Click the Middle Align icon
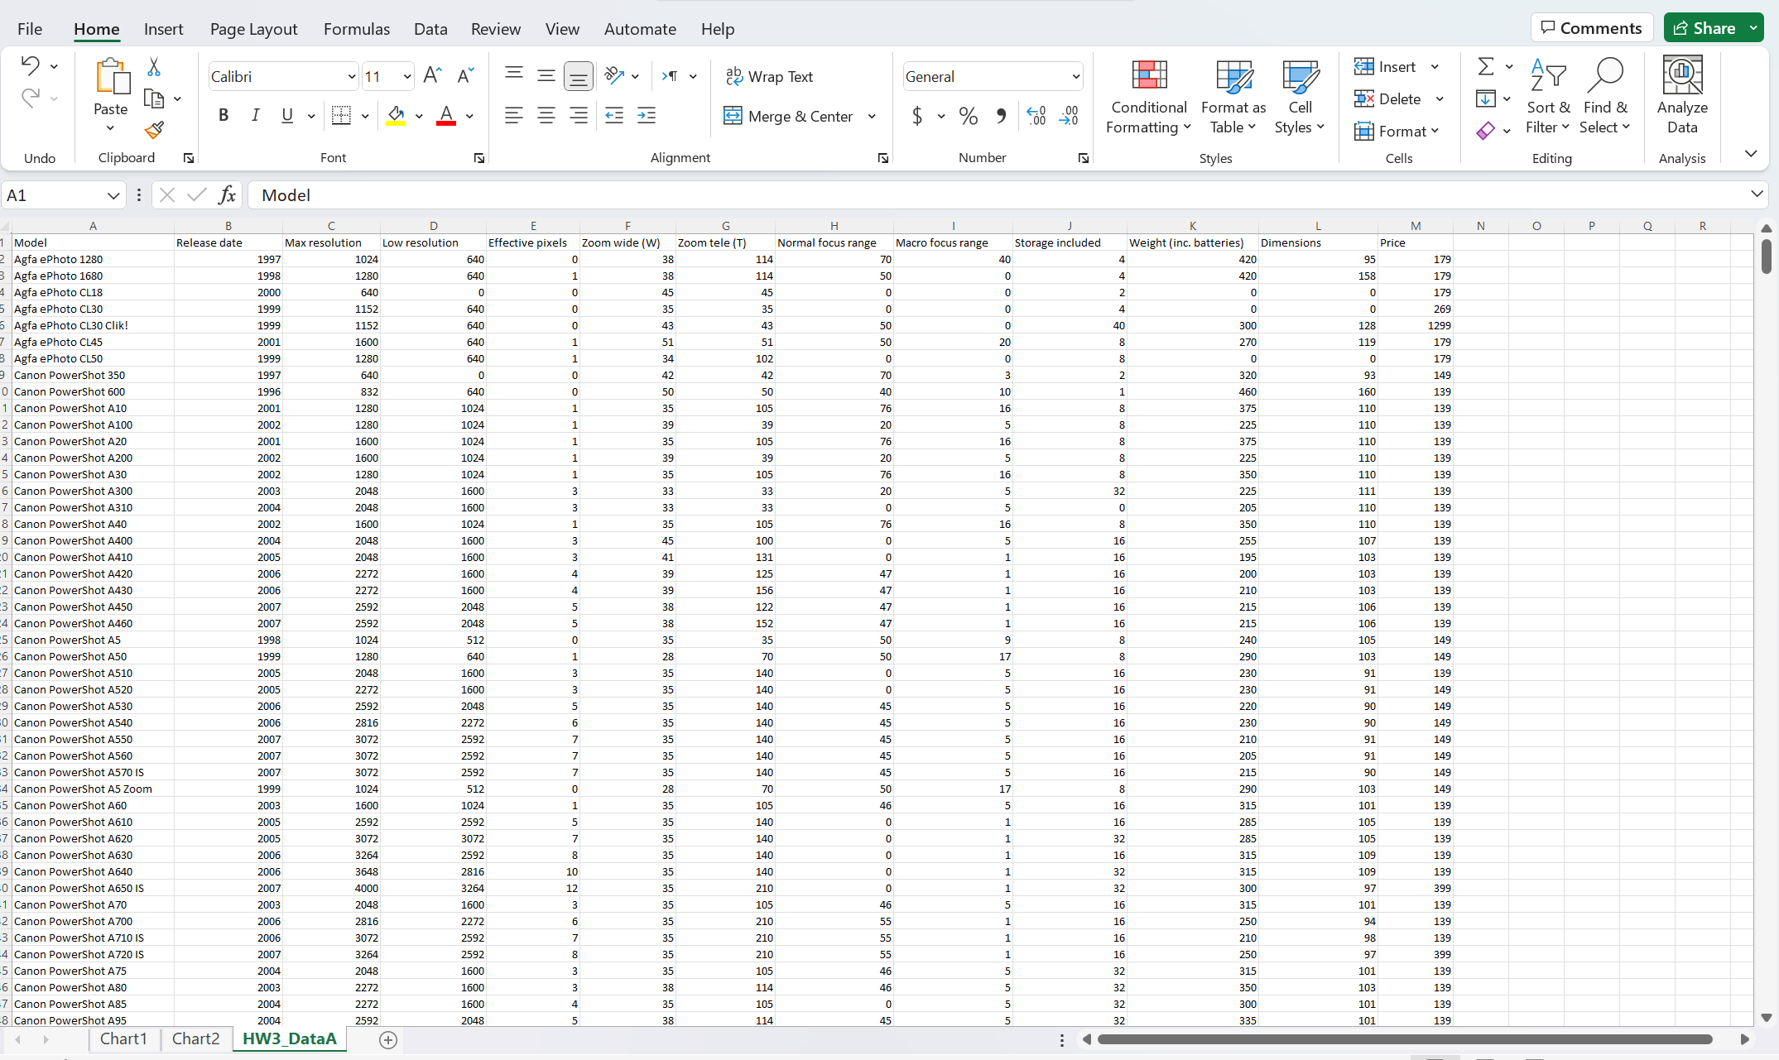Image resolution: width=1779 pixels, height=1060 pixels. (x=546, y=76)
